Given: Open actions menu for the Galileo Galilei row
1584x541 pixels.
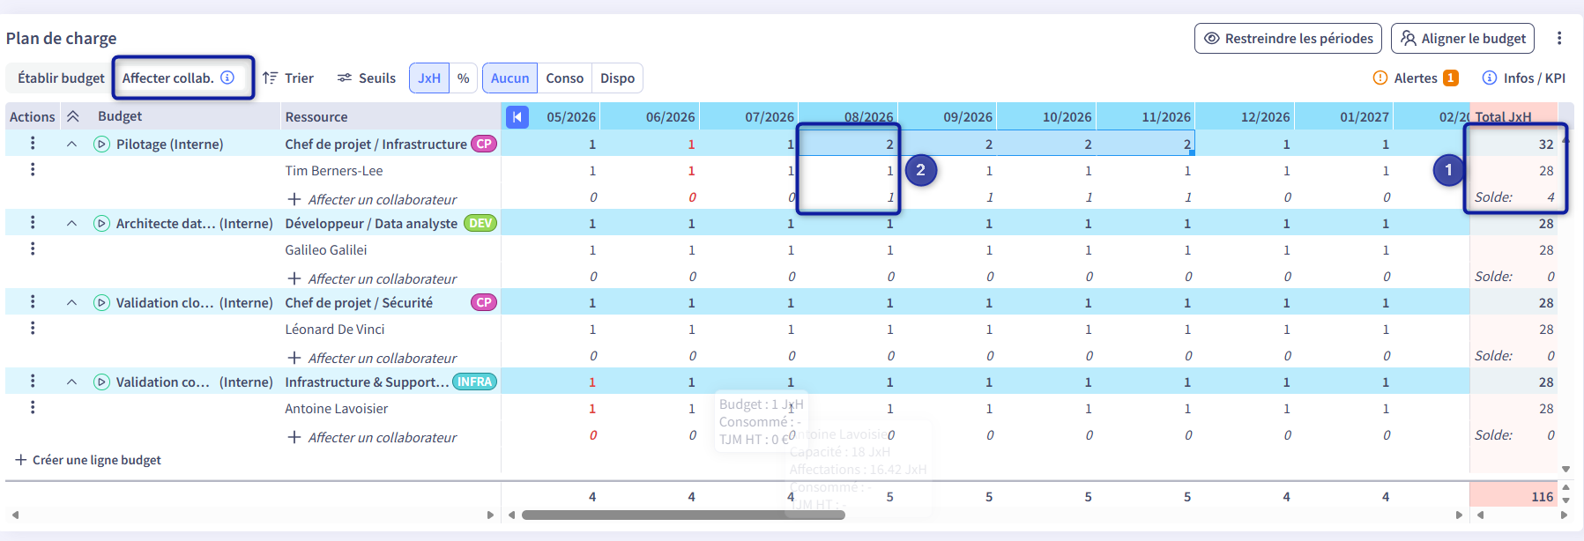Looking at the screenshot, I should (x=33, y=248).
